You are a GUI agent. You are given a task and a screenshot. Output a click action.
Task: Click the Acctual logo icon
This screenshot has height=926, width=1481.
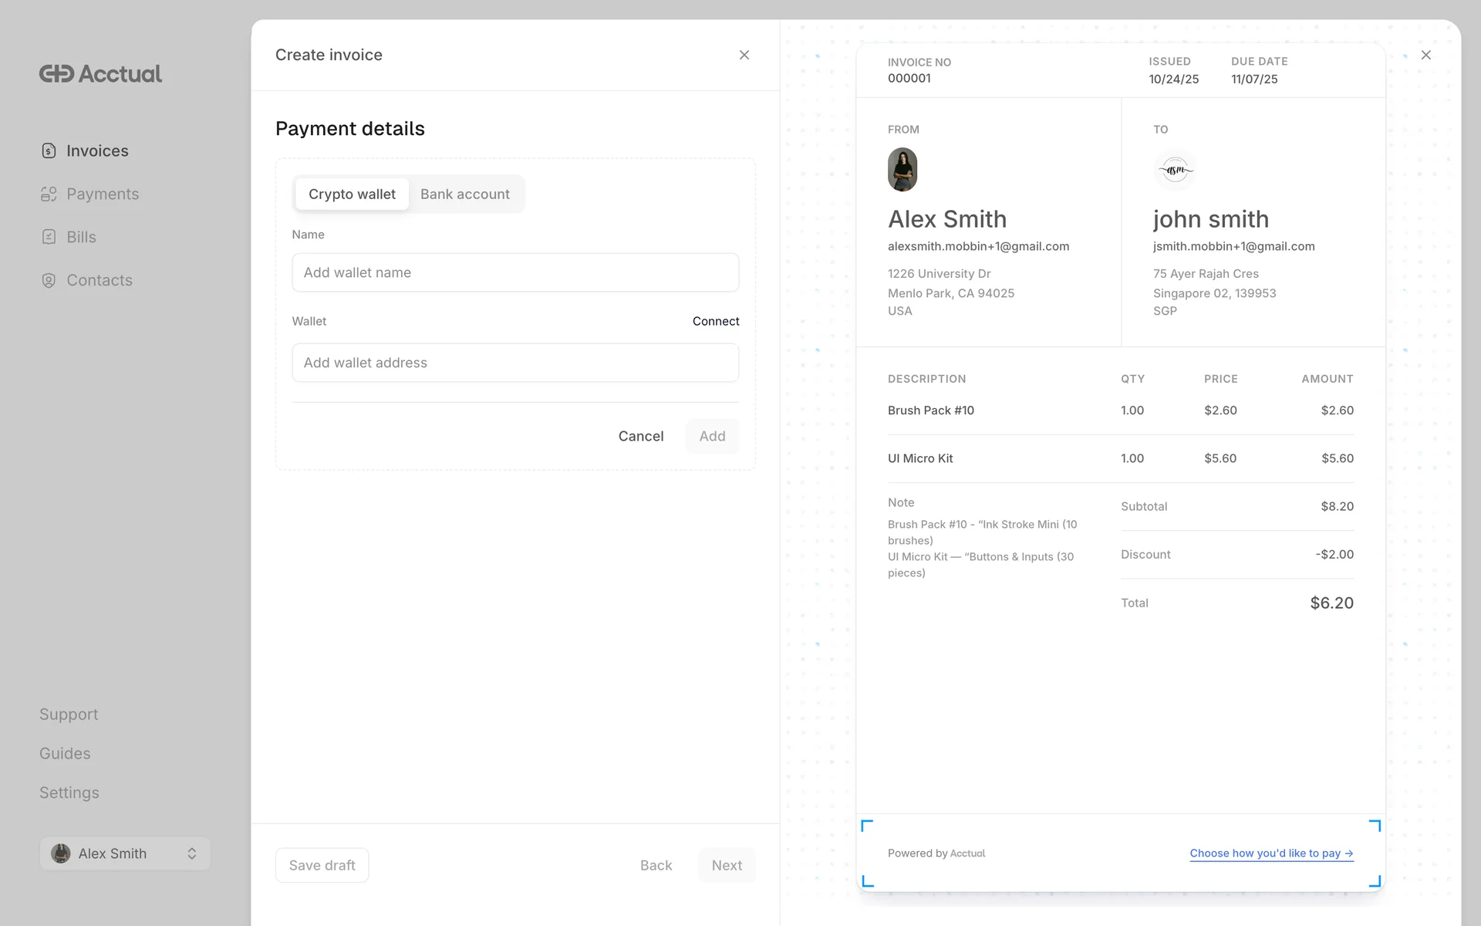coord(57,74)
